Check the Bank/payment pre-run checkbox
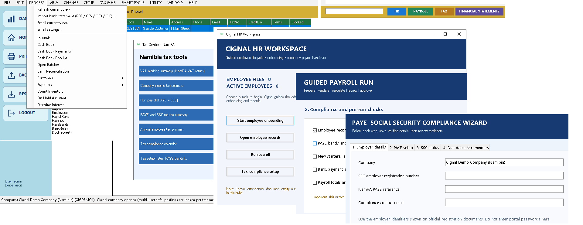Screen dimensions: 583x225 [315, 169]
